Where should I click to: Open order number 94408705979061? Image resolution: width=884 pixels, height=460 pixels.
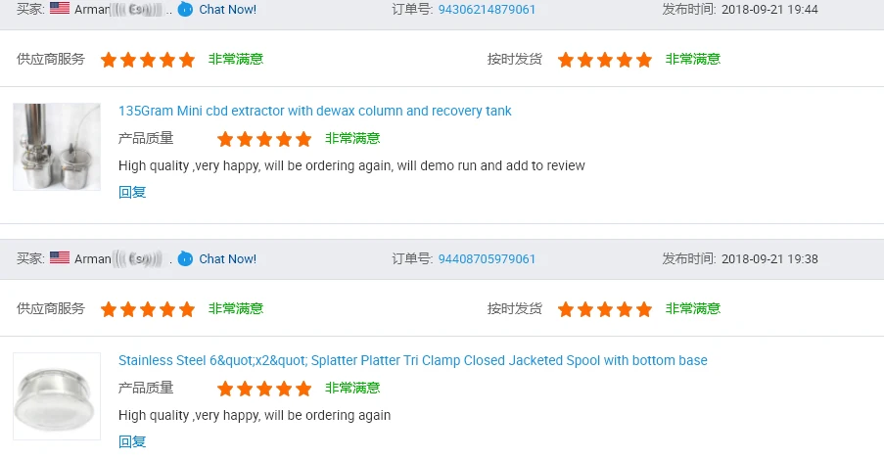[x=487, y=258]
